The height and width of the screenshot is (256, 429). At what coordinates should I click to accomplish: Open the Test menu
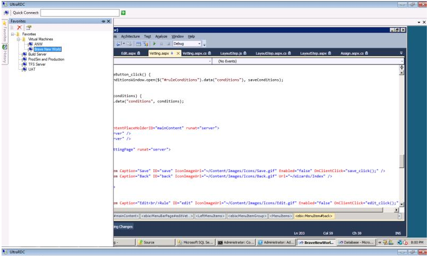(x=147, y=36)
